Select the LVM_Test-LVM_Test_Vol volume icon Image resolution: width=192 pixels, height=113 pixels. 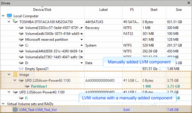pos(15,109)
